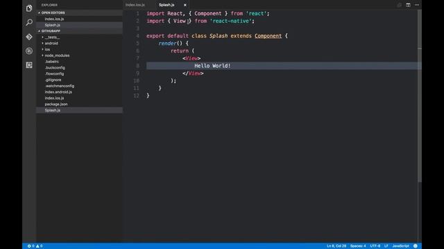Screen dimensions: 444x249
Task: Click the EXPLORER panel title
Action: [x=49, y=5]
